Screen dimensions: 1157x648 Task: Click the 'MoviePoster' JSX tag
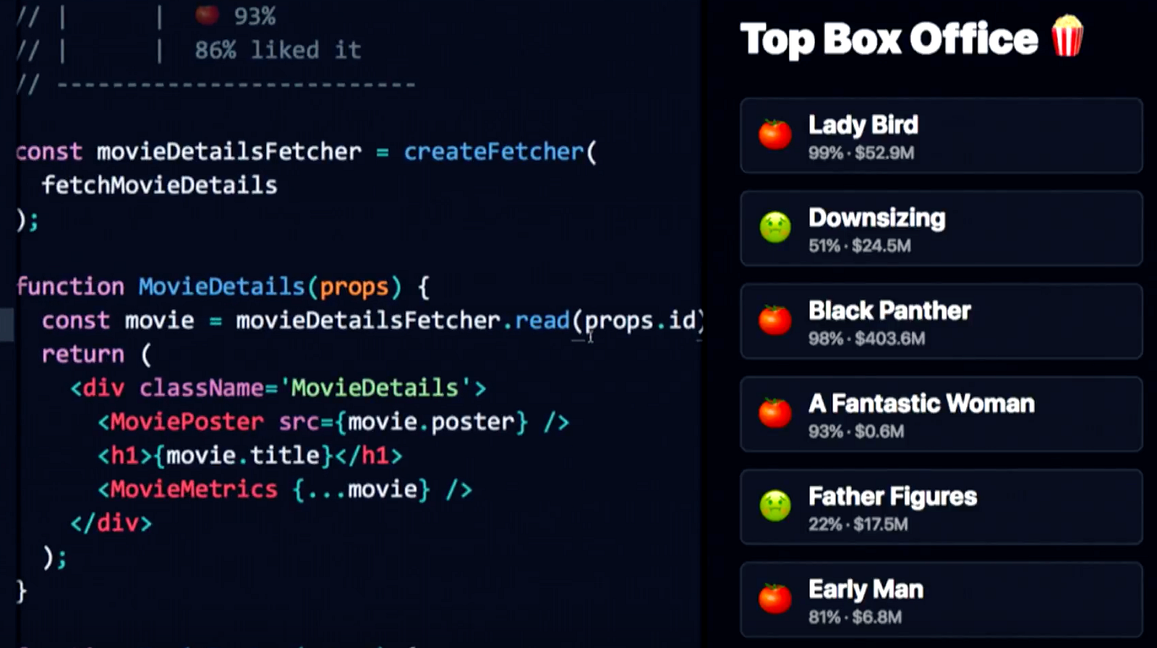click(187, 422)
